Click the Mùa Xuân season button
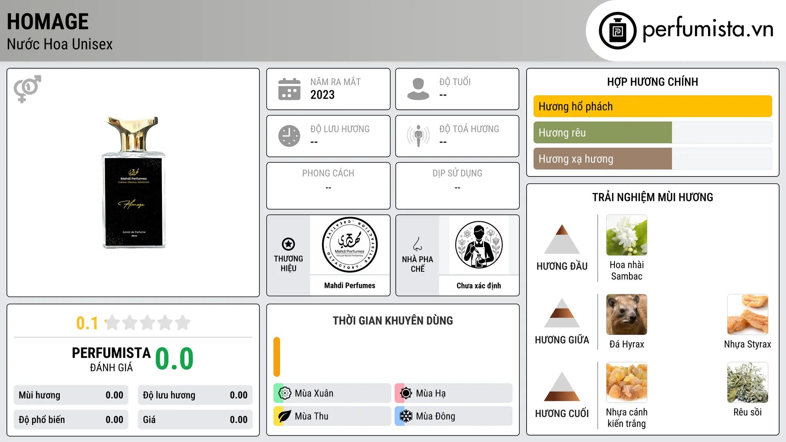The image size is (786, 442). [x=332, y=393]
